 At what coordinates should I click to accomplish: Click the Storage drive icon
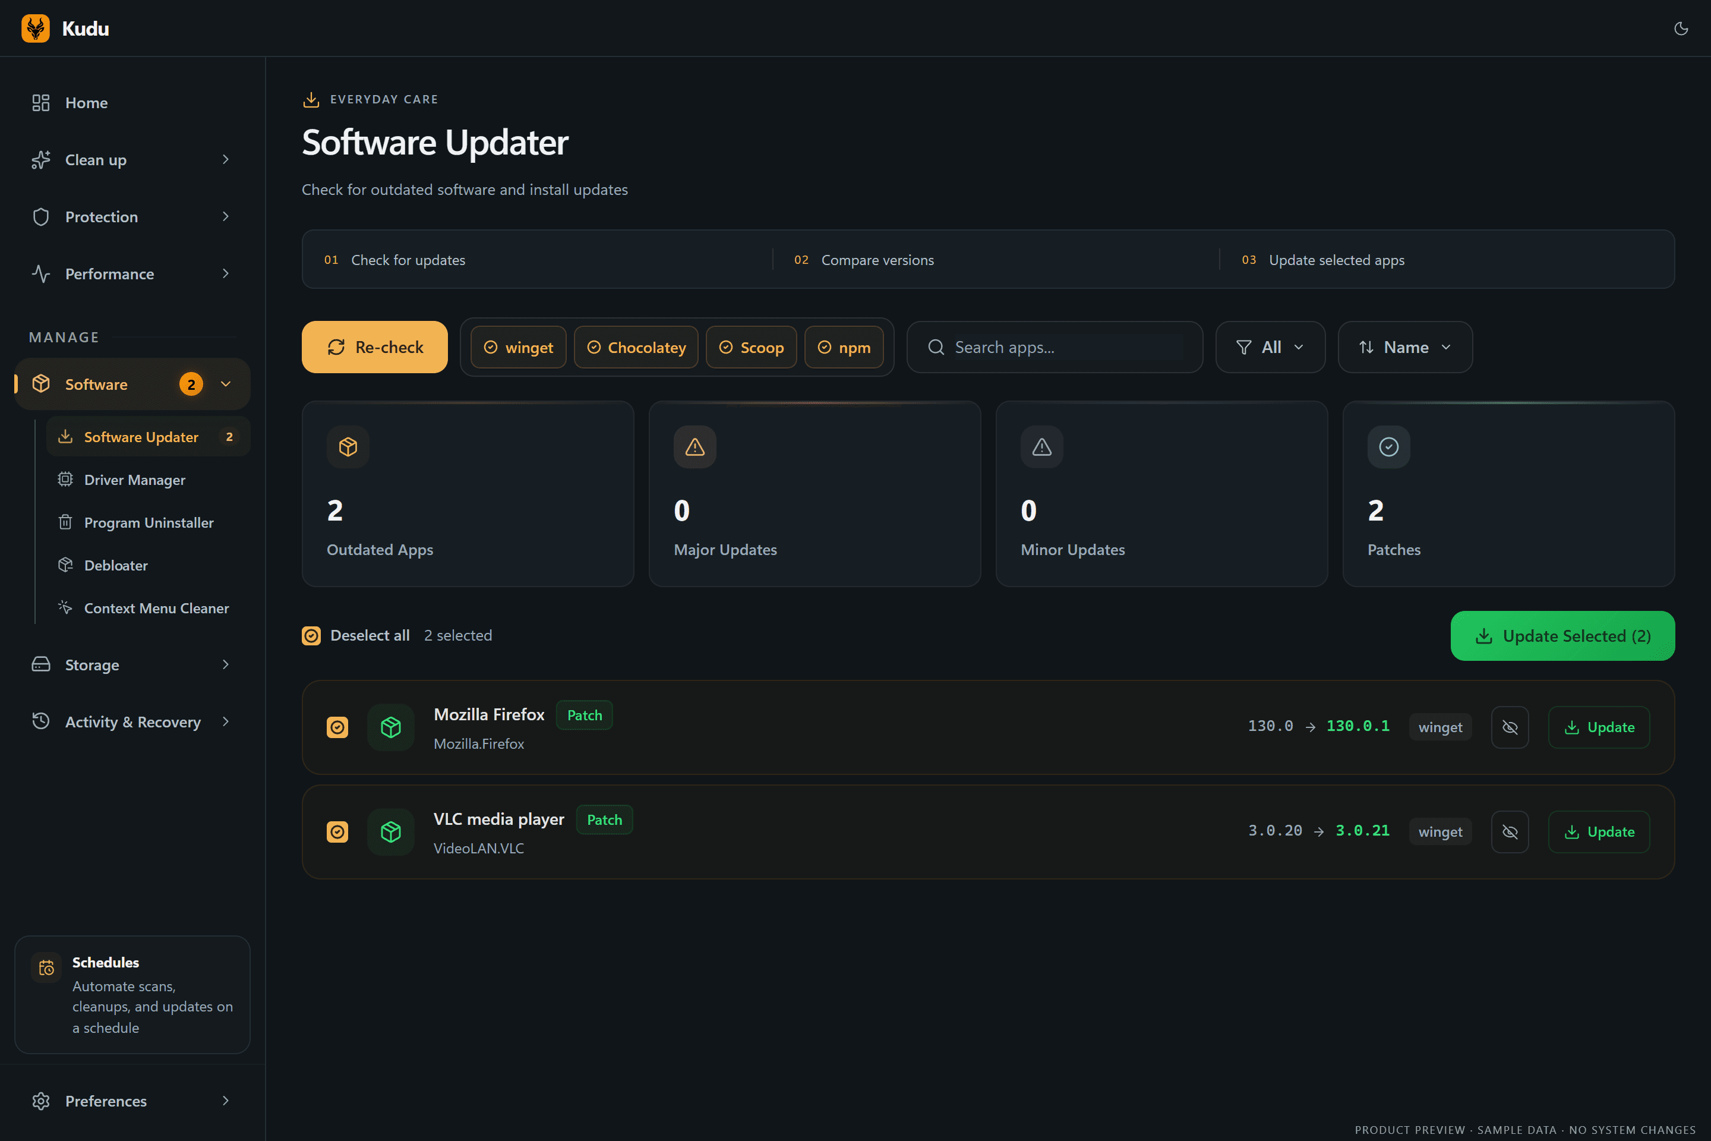tap(41, 664)
